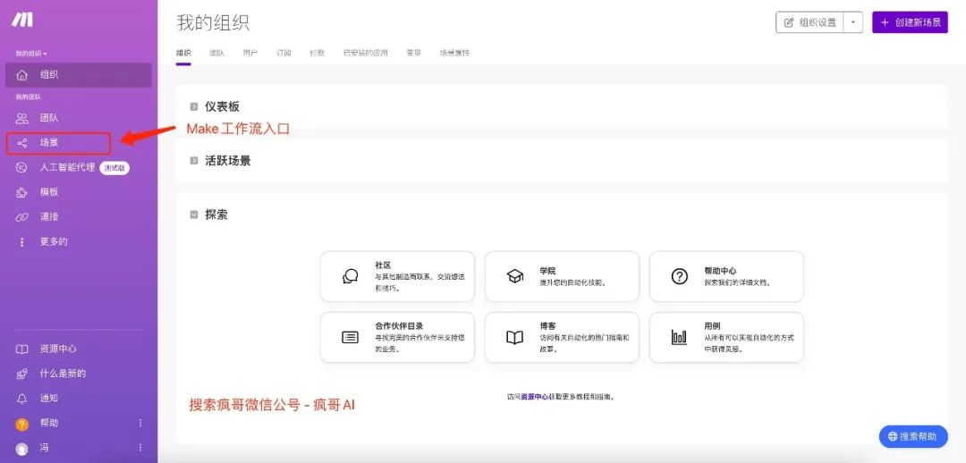Open the options dots next to 冯
Viewport: 966px width, 463px height.
click(140, 448)
